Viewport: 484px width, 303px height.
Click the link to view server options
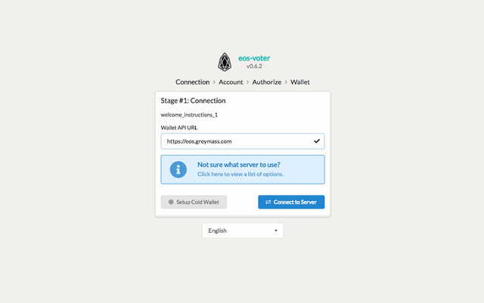[240, 175]
